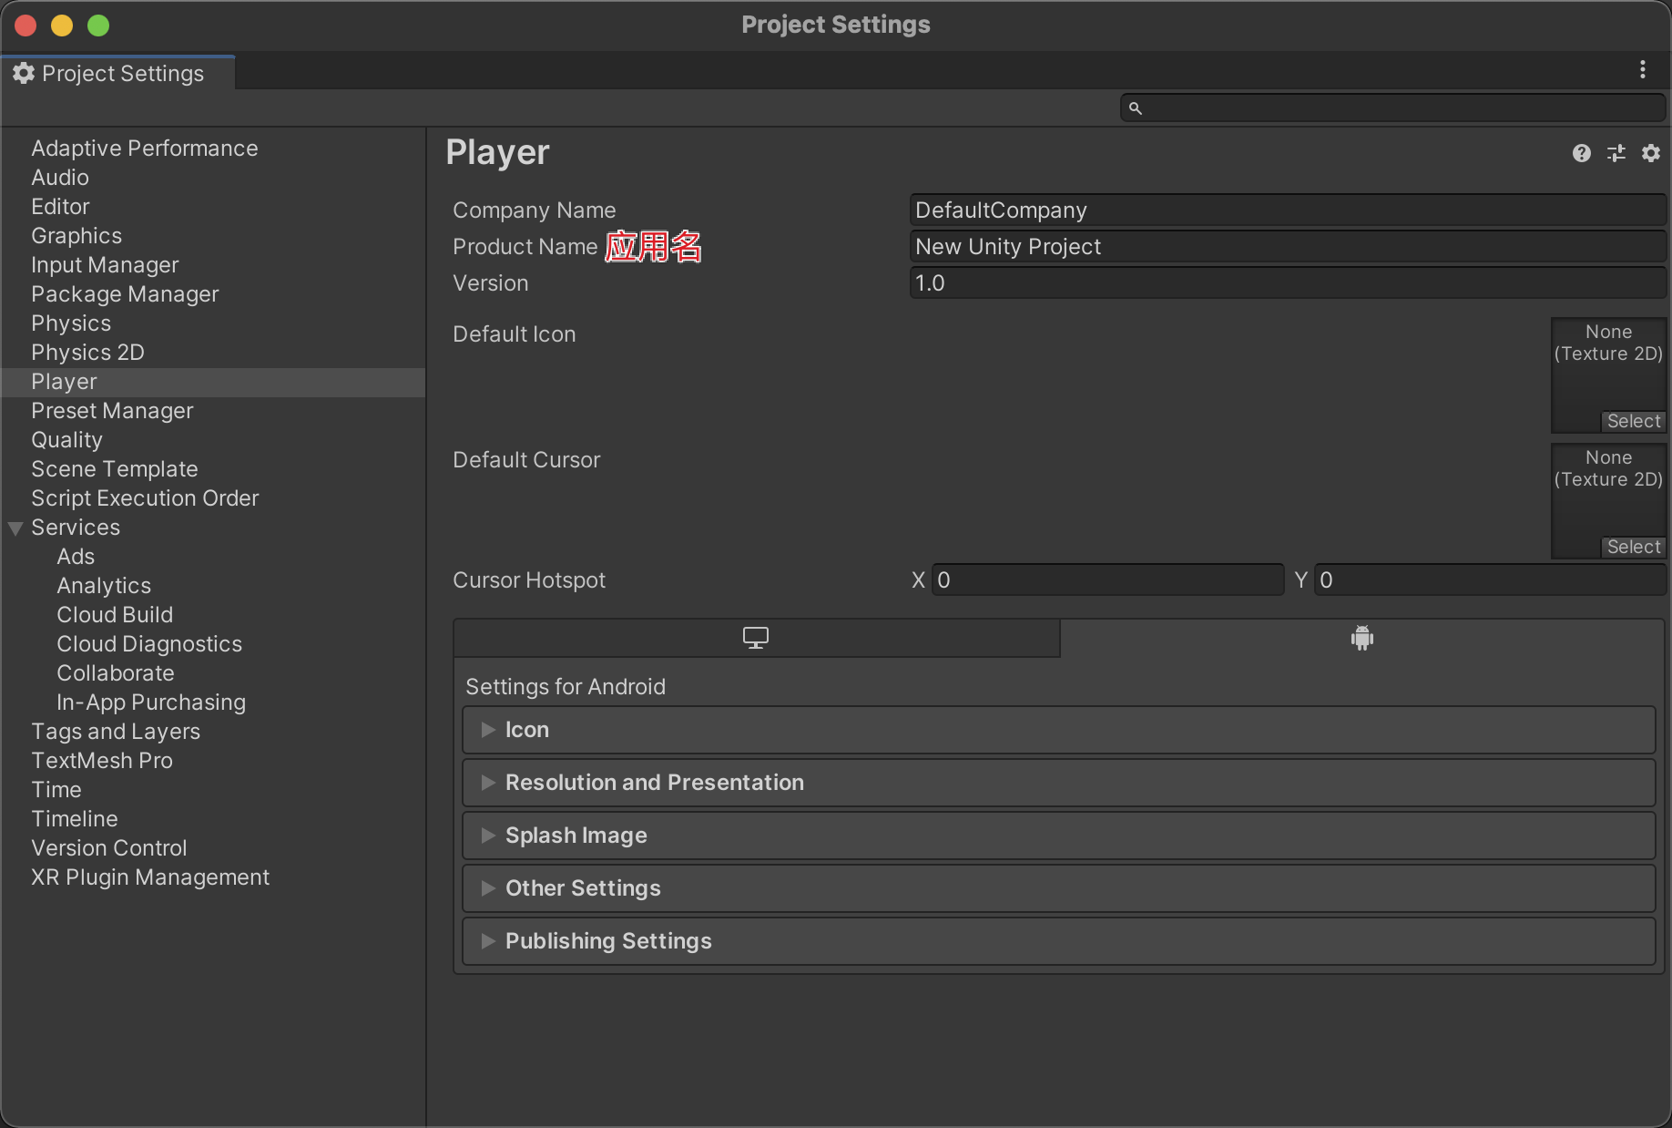The width and height of the screenshot is (1672, 1128).
Task: Expand the Other Settings section
Action: pyautogui.click(x=1059, y=888)
